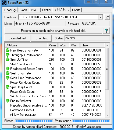Click OK icon beside End-to-End error
The width and height of the screenshot is (114, 130).
pyautogui.click(x=8, y=101)
